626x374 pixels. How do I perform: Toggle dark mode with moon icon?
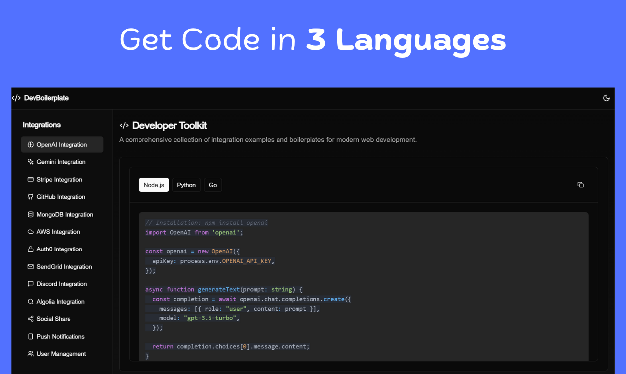[x=606, y=98]
